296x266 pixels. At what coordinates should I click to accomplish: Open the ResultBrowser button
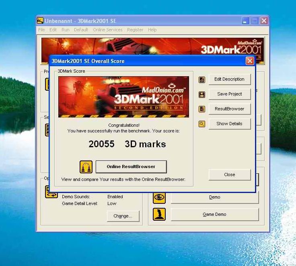230,109
